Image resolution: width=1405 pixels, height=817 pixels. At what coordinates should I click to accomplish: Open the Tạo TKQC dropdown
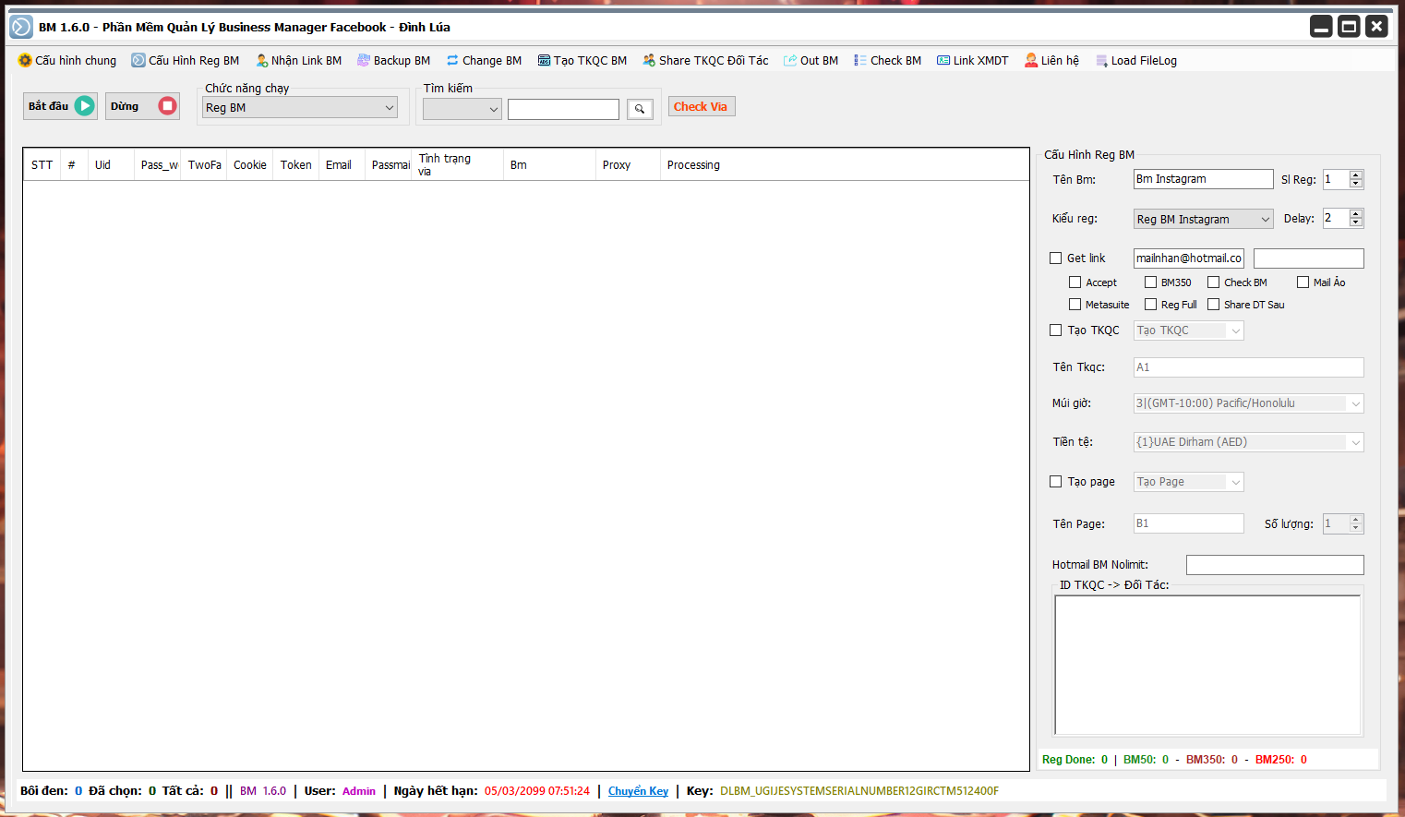coord(1189,330)
